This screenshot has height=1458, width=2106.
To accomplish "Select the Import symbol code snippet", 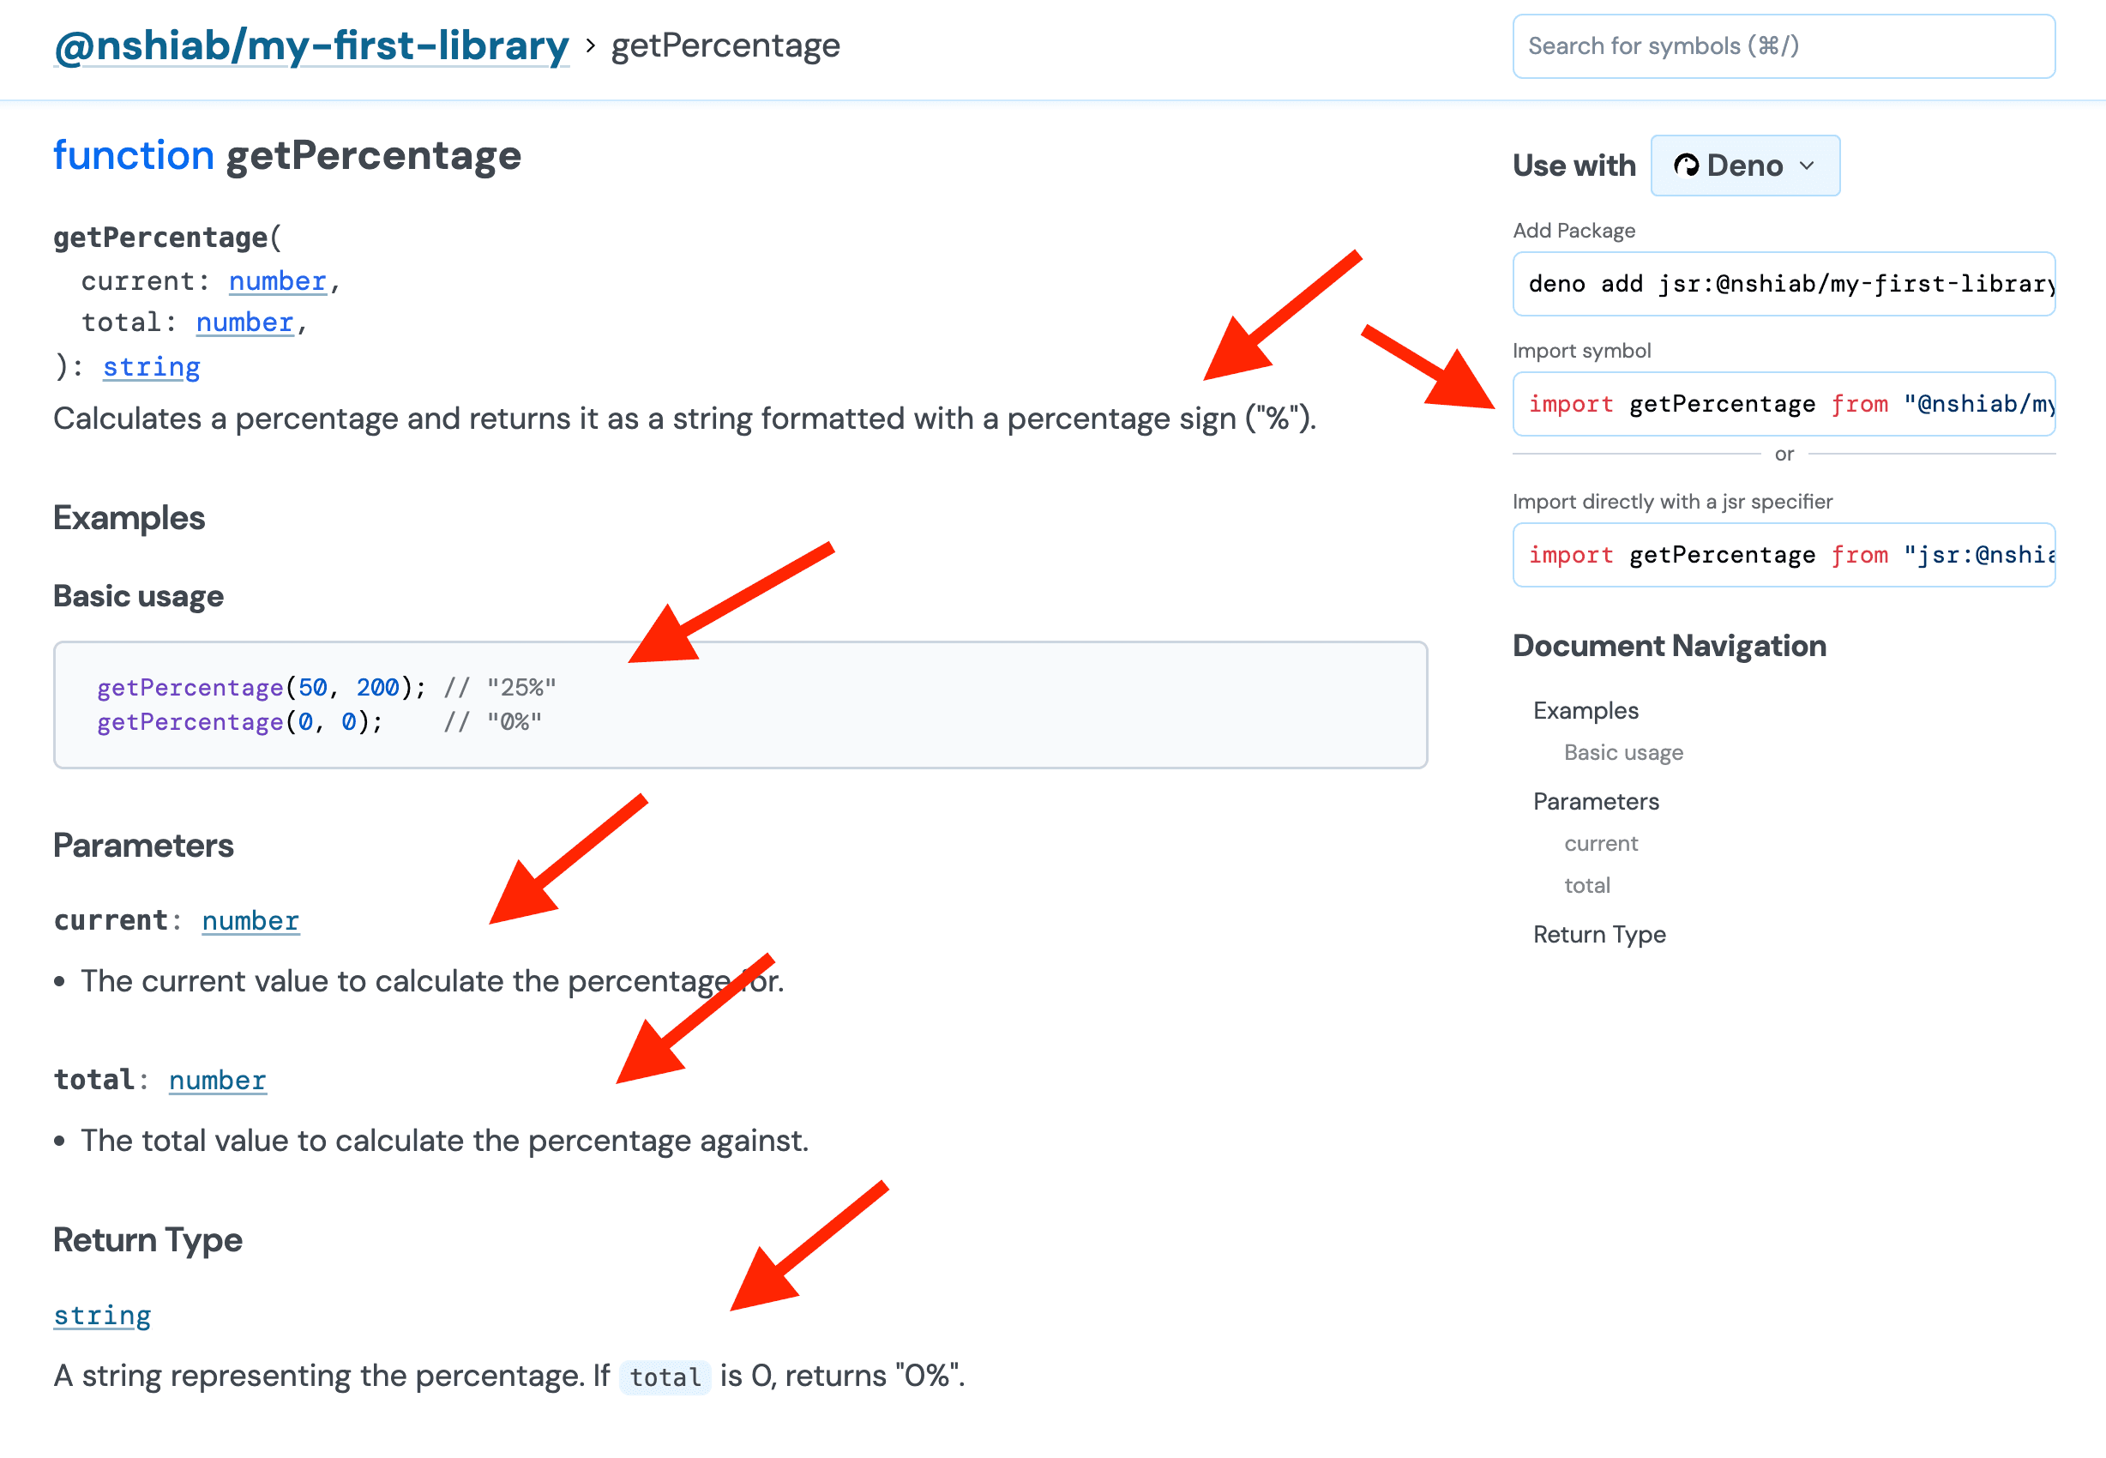I will pos(1783,404).
